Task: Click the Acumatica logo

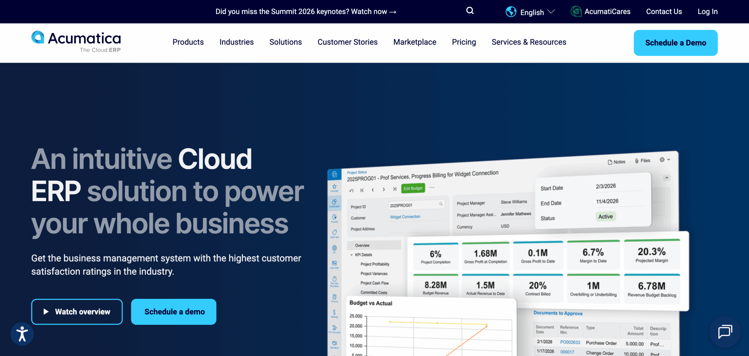Action: 76,42
